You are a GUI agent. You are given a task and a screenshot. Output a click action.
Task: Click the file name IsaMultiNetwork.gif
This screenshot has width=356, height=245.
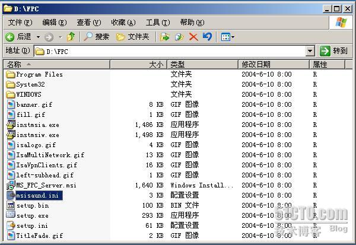pos(50,155)
